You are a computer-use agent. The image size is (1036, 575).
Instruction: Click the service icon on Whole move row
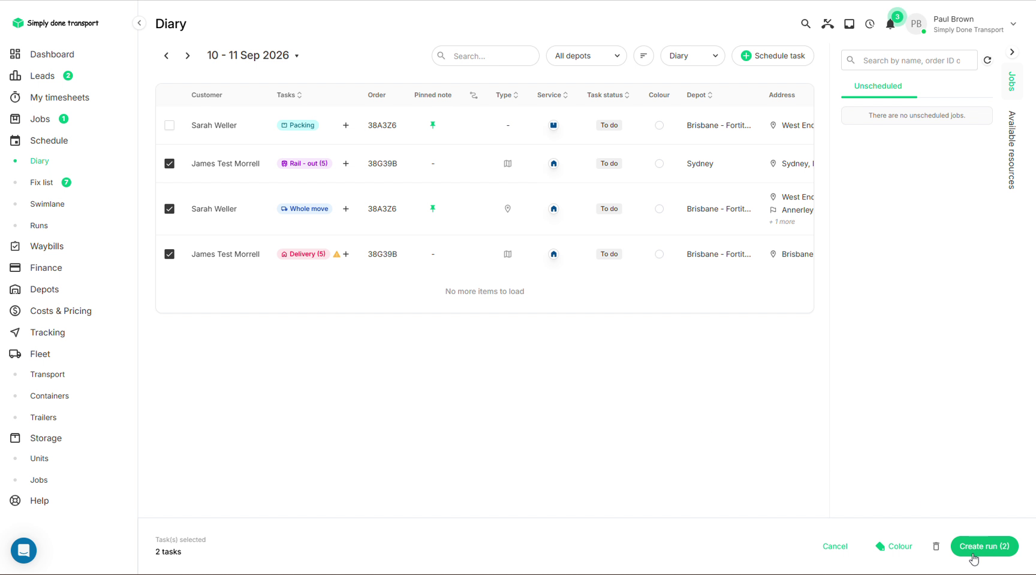click(553, 209)
